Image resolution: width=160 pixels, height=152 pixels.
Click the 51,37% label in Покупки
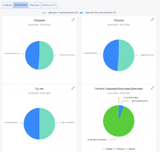[x=147, y=55]
